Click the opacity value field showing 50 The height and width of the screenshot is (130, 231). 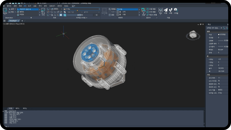(96, 15)
